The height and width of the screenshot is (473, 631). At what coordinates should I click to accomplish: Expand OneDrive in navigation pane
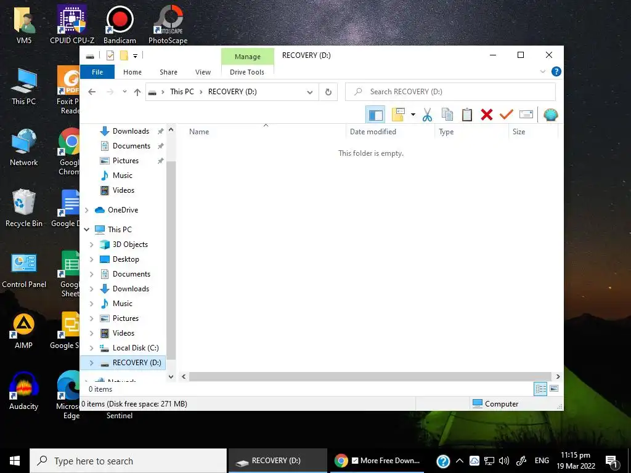[x=86, y=210]
